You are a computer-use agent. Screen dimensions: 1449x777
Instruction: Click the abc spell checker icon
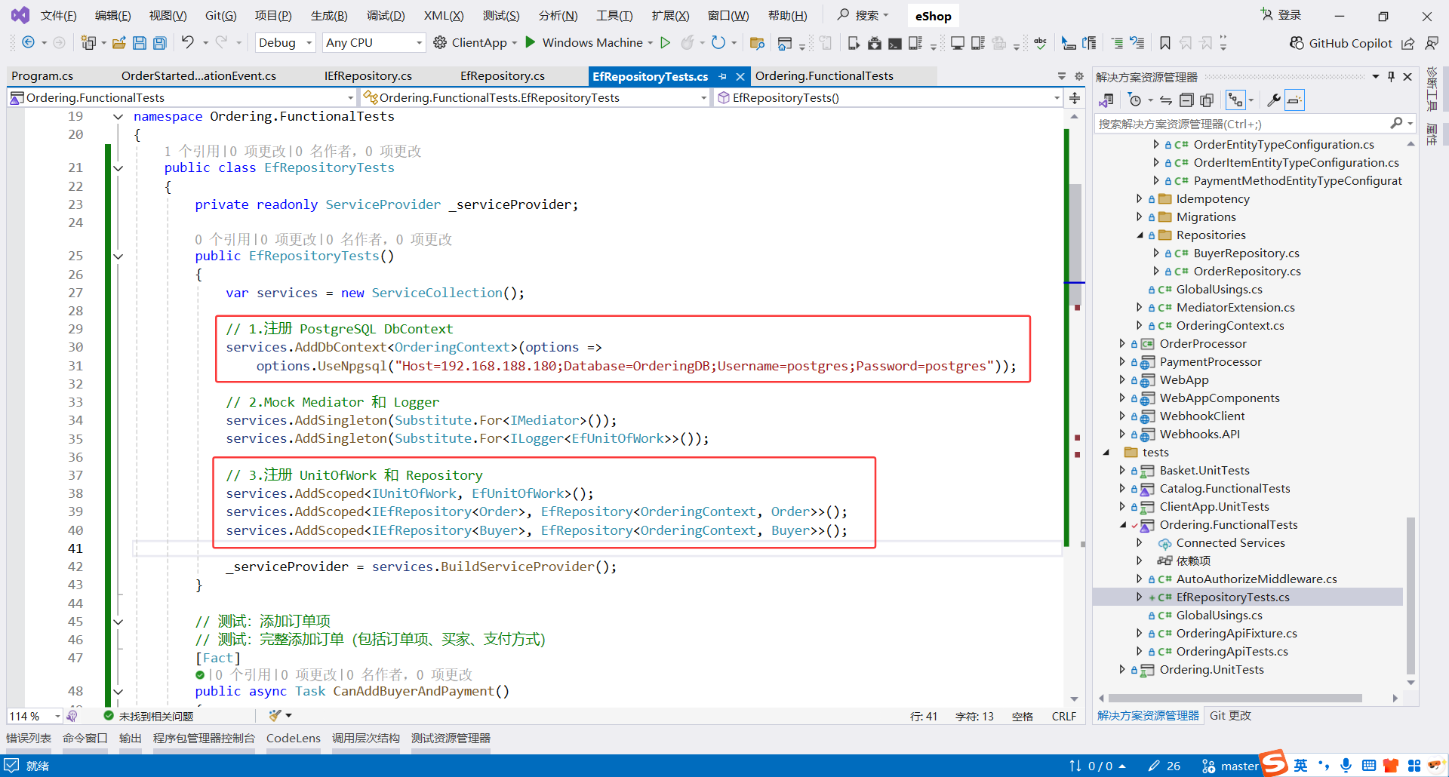click(x=1040, y=43)
